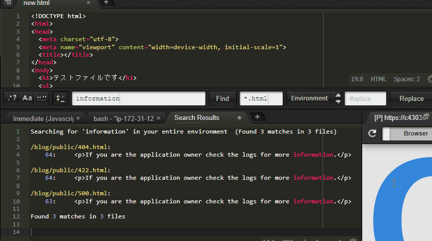
Task: Click 'Found 3 matches in 3 files' summary
Action: click(78, 216)
